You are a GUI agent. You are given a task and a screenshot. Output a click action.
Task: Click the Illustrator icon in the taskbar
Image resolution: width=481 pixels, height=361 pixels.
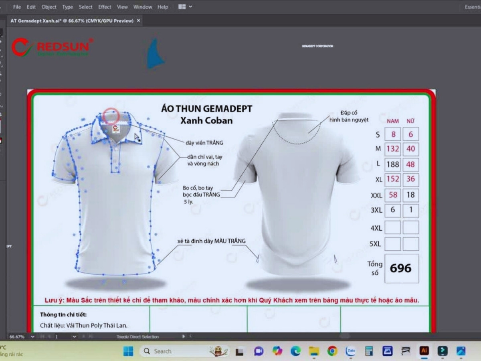(x=424, y=351)
